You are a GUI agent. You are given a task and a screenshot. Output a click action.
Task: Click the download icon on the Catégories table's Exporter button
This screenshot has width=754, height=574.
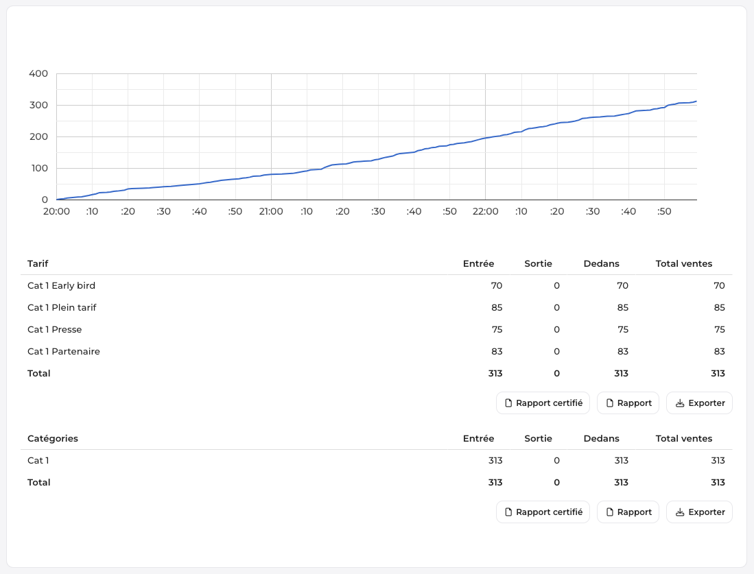coord(680,512)
